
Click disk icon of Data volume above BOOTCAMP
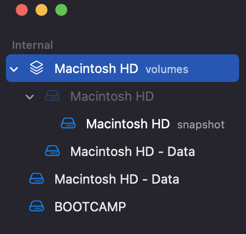pos(37,178)
